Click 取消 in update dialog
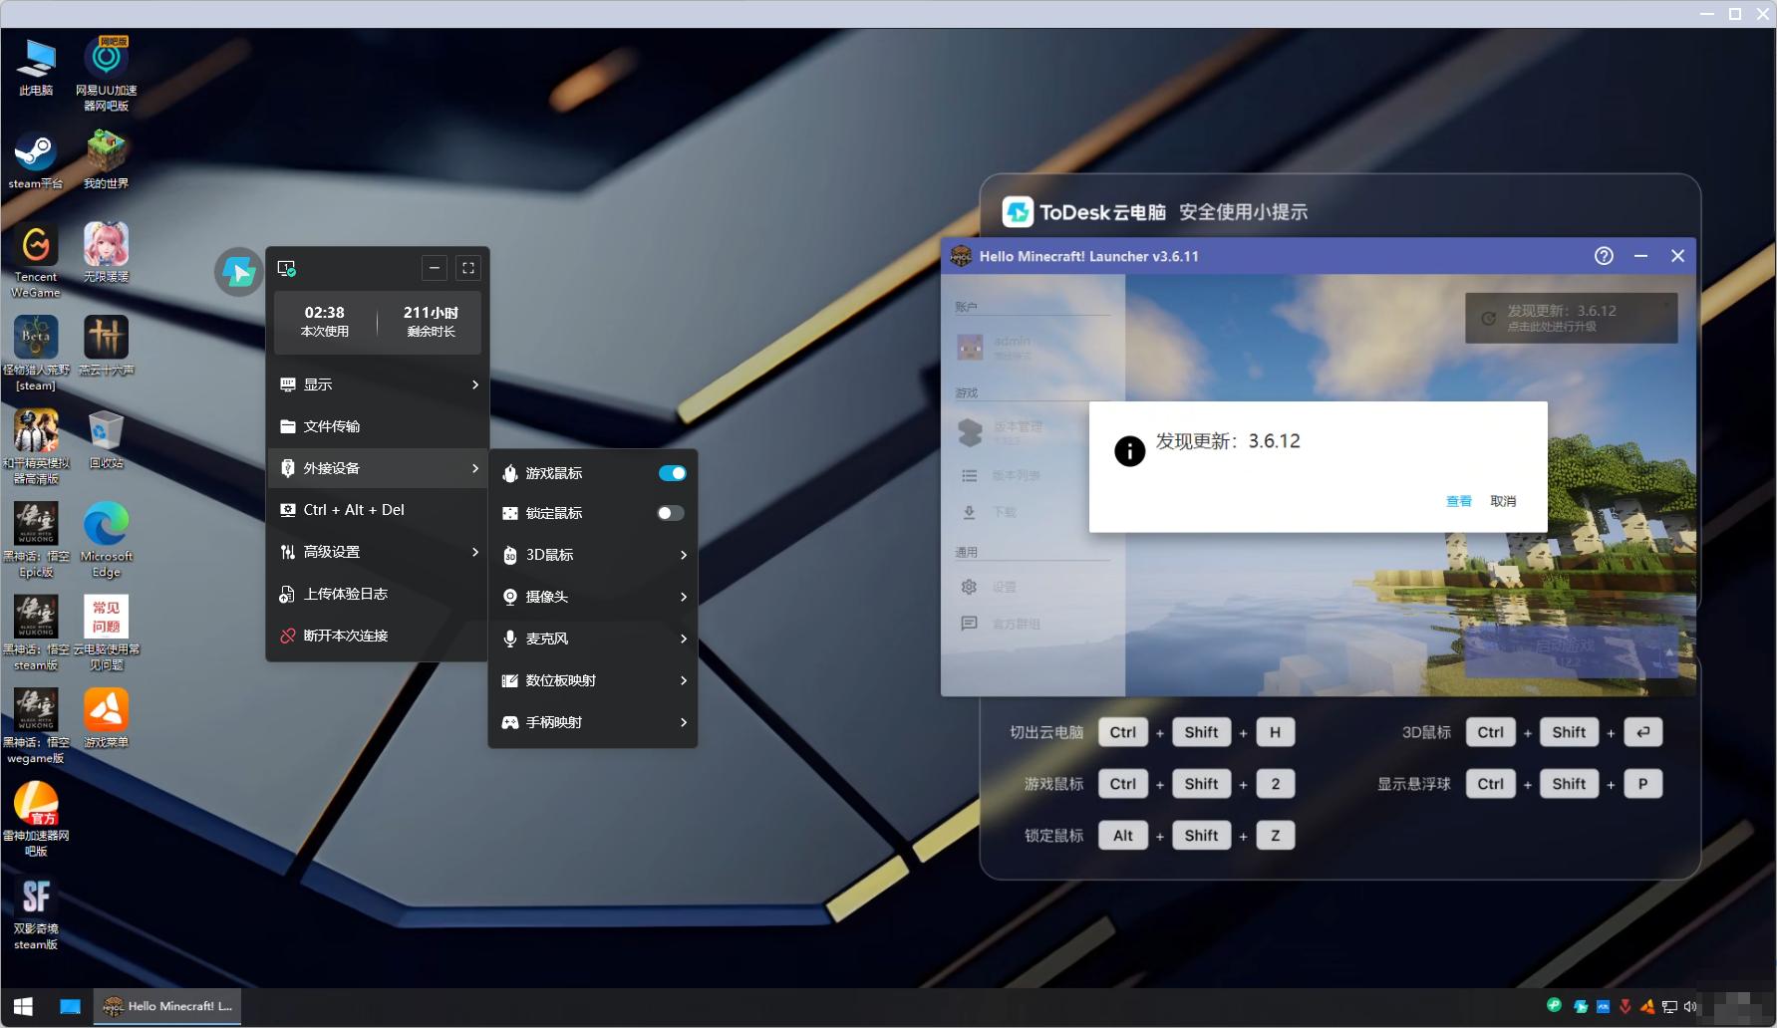This screenshot has width=1777, height=1028. tap(1503, 501)
